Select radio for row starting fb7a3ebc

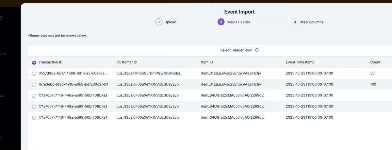[34, 85]
